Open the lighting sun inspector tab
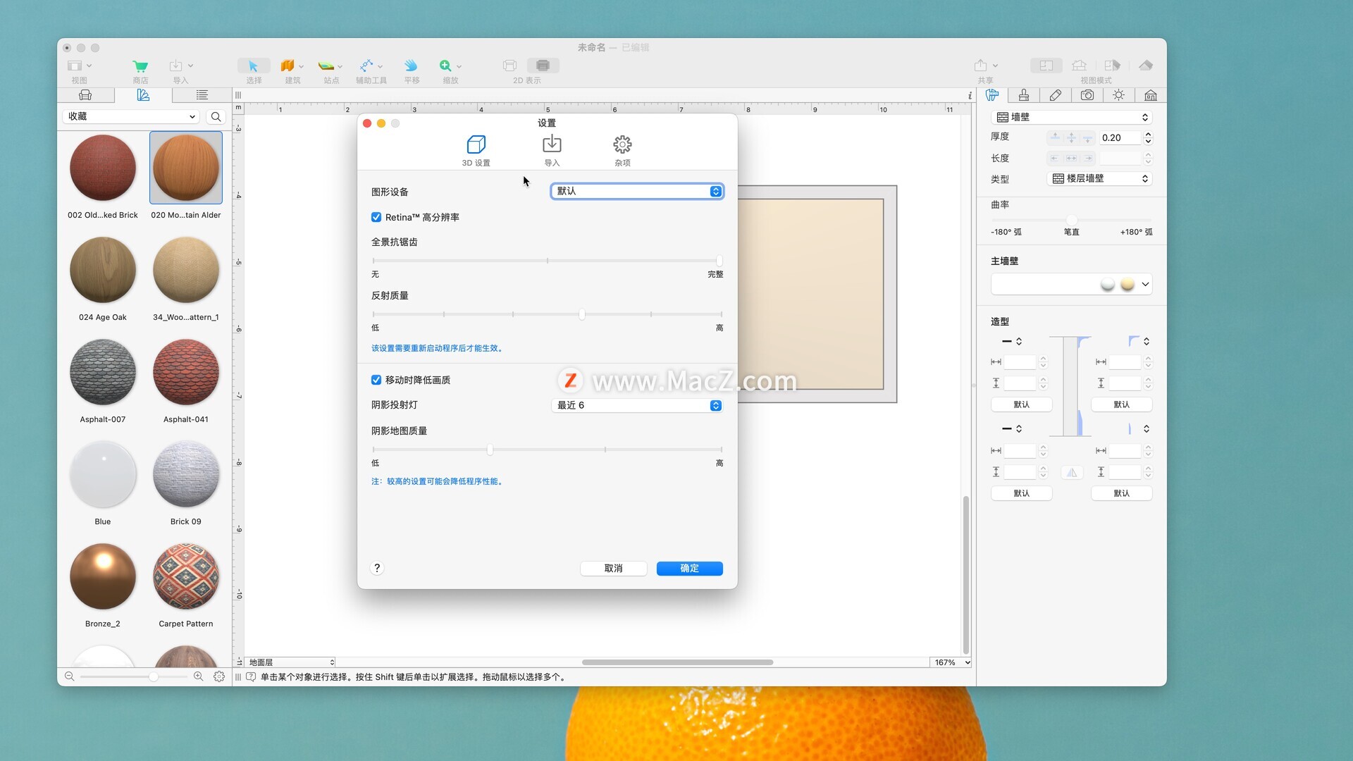 click(x=1118, y=95)
